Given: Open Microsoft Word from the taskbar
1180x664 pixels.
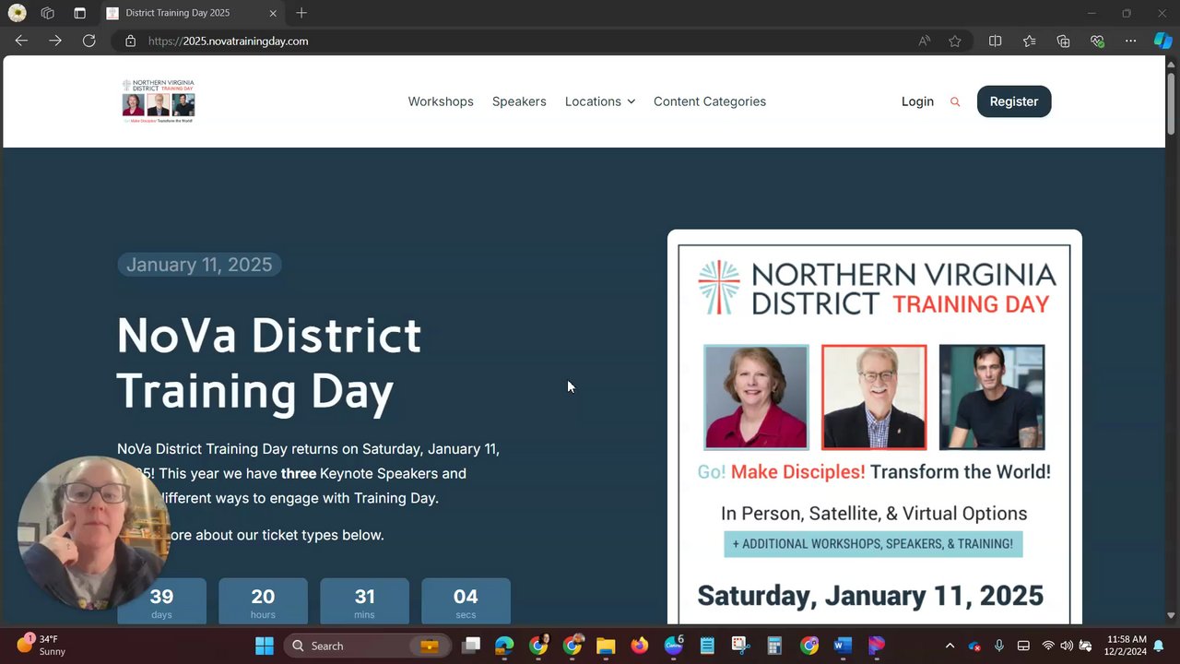Looking at the screenshot, I should click(843, 646).
